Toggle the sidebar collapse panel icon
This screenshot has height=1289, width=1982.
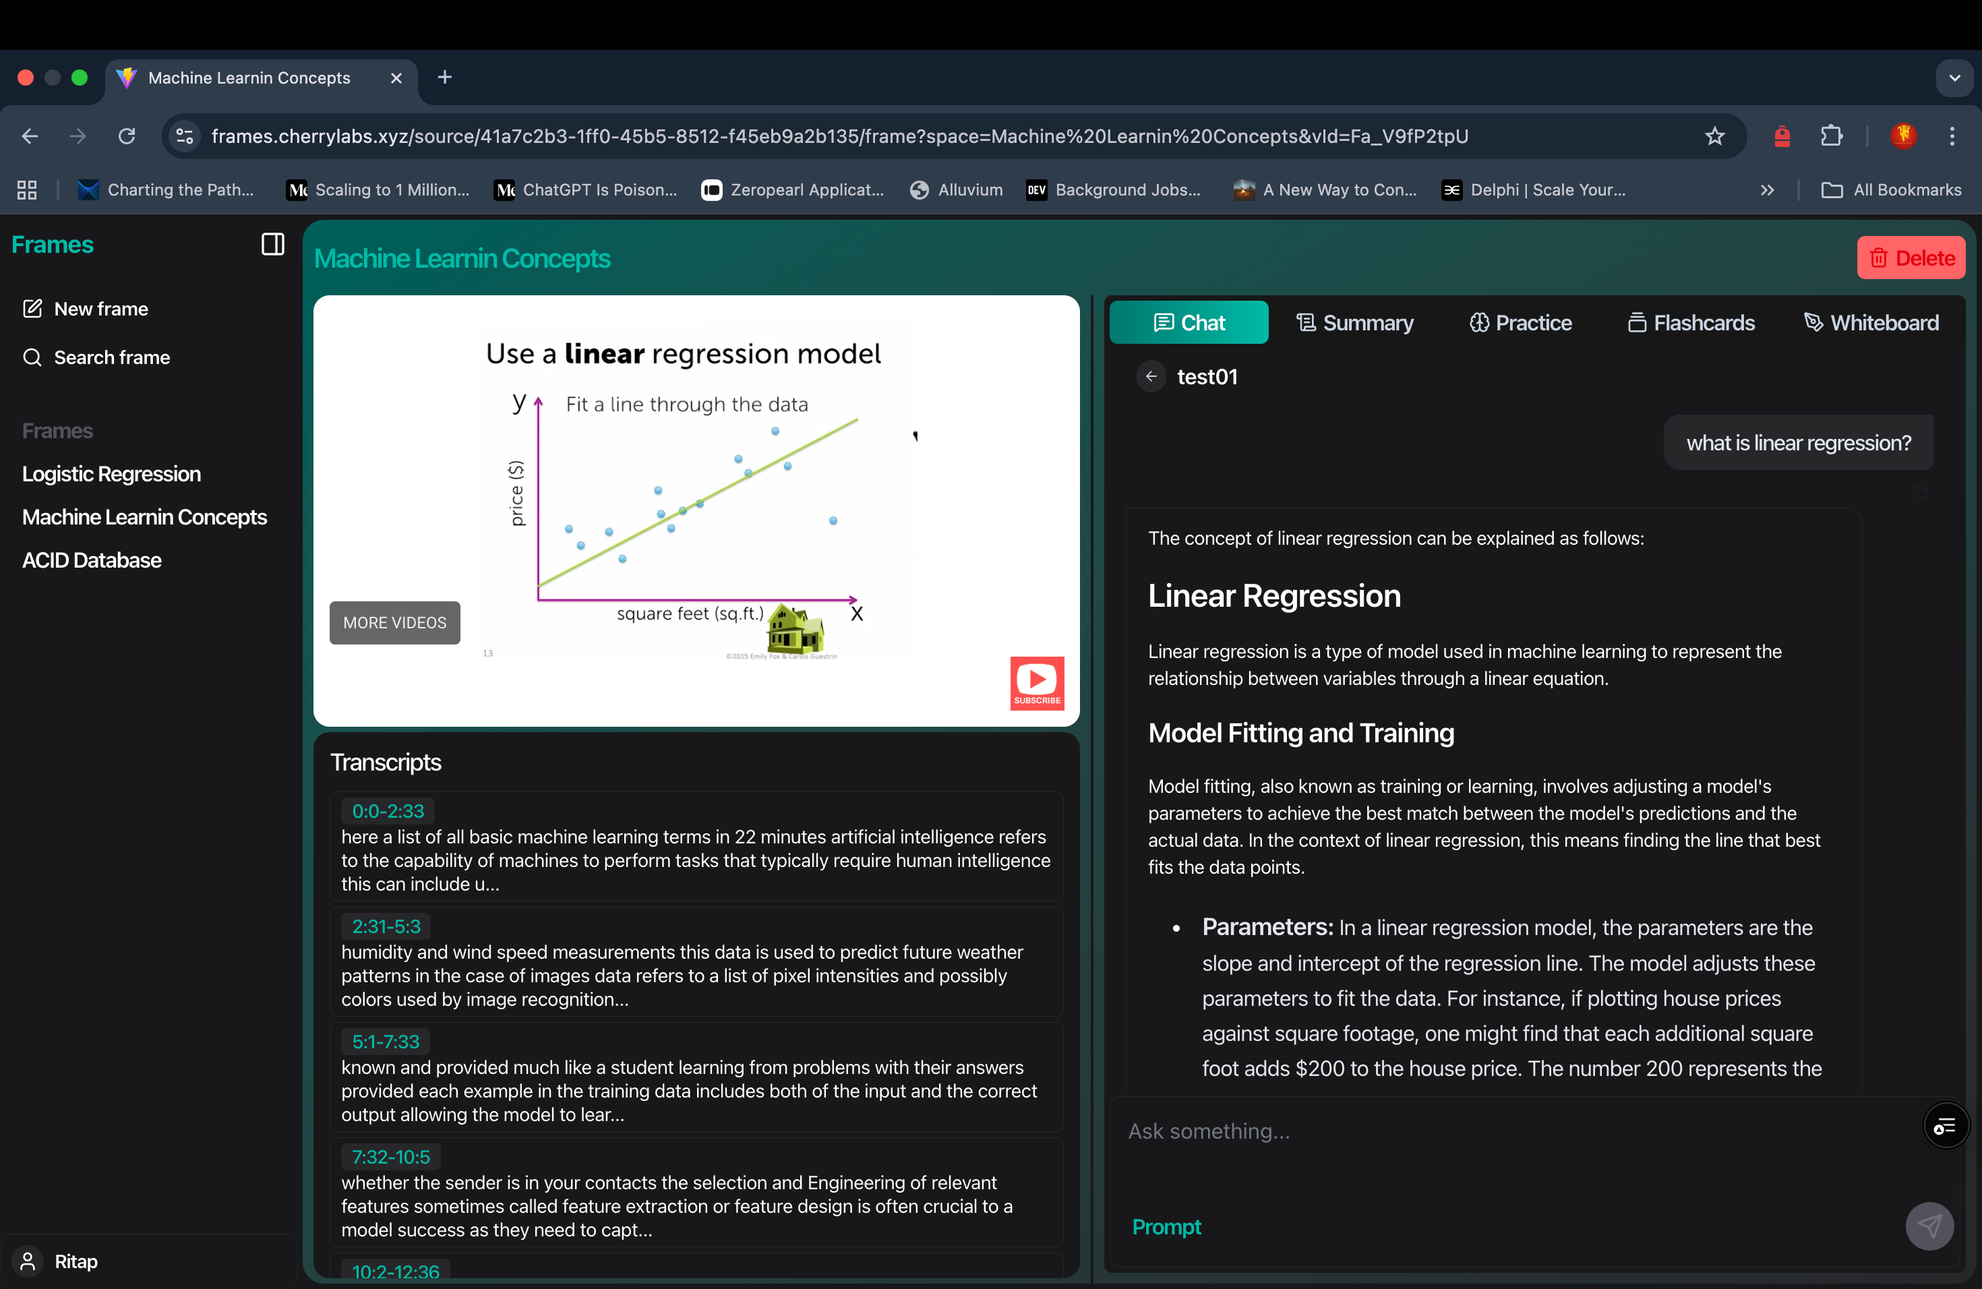[272, 244]
